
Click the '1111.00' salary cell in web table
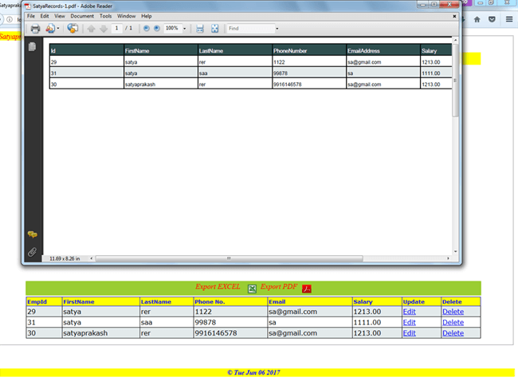tap(377, 322)
